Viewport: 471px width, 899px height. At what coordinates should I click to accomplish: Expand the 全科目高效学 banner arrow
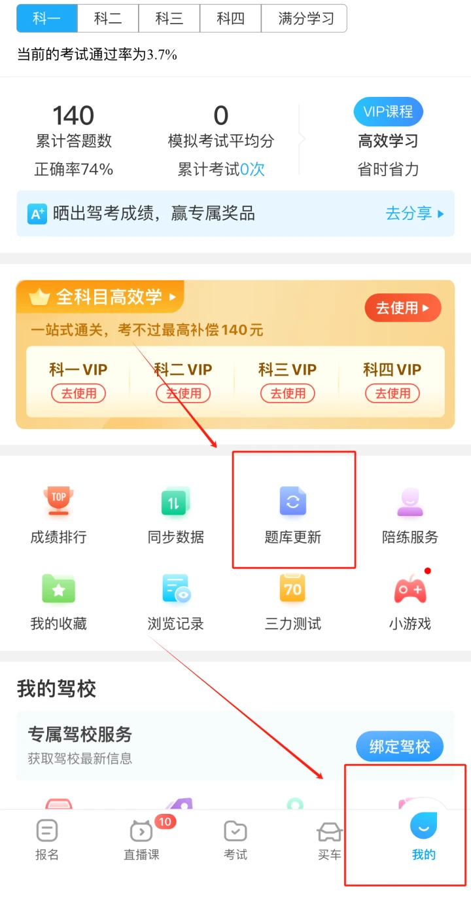[x=173, y=297]
